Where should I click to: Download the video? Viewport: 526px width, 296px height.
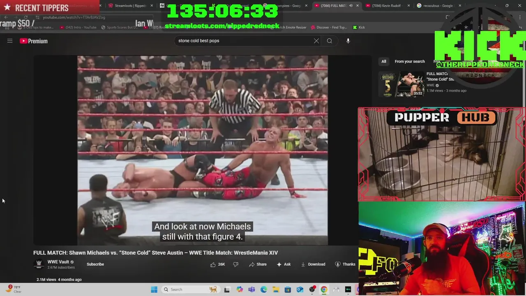pyautogui.click(x=313, y=264)
